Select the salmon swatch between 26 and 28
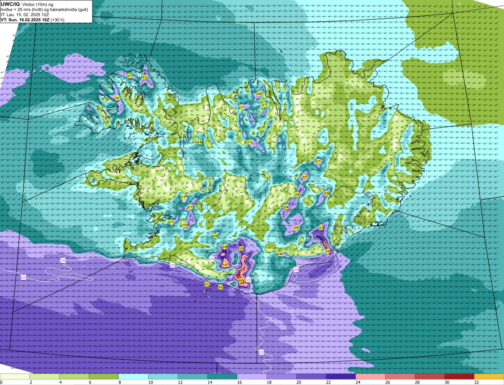 coord(400,377)
